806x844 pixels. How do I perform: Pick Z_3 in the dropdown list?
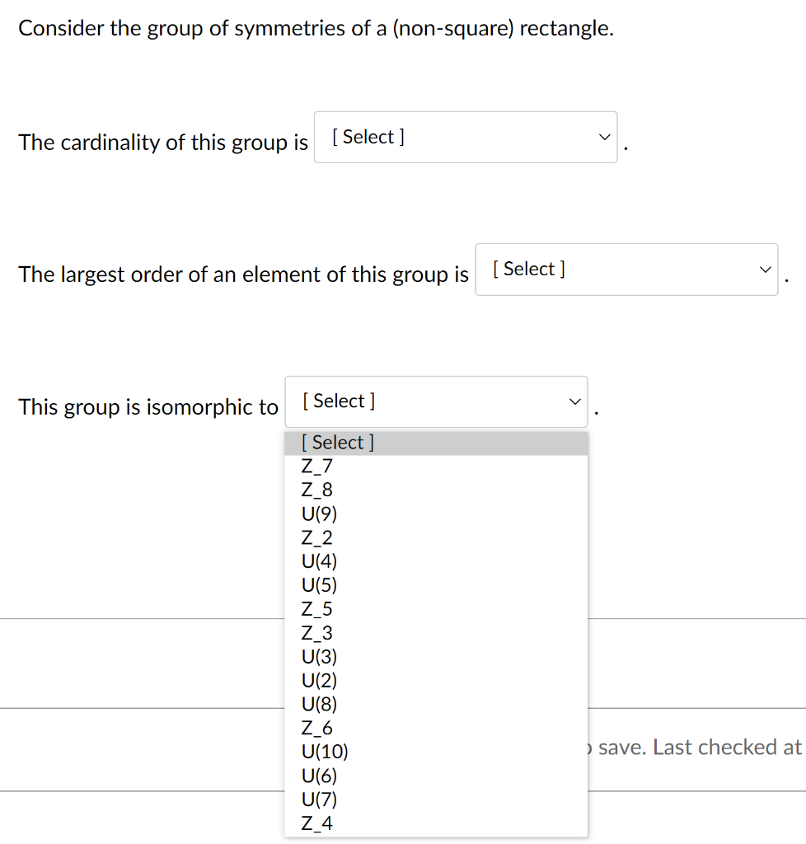[317, 633]
